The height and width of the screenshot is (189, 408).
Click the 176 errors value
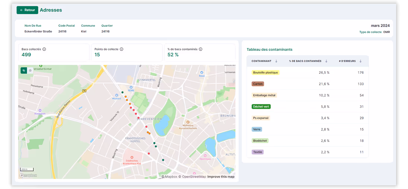tap(361, 73)
